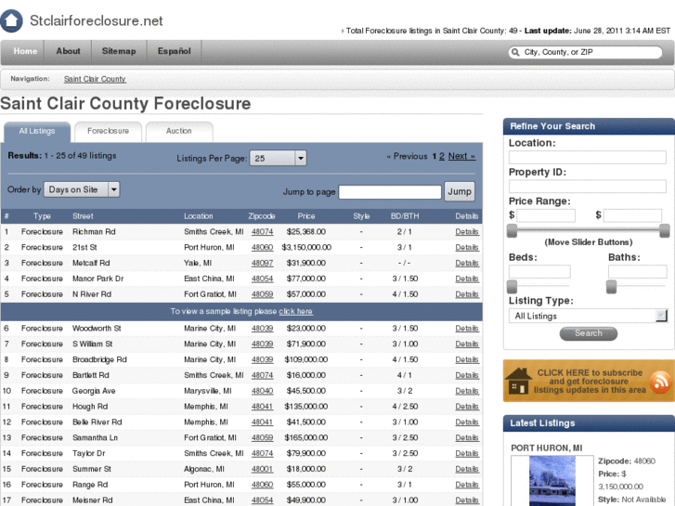Click the Zipcode column header

point(262,216)
